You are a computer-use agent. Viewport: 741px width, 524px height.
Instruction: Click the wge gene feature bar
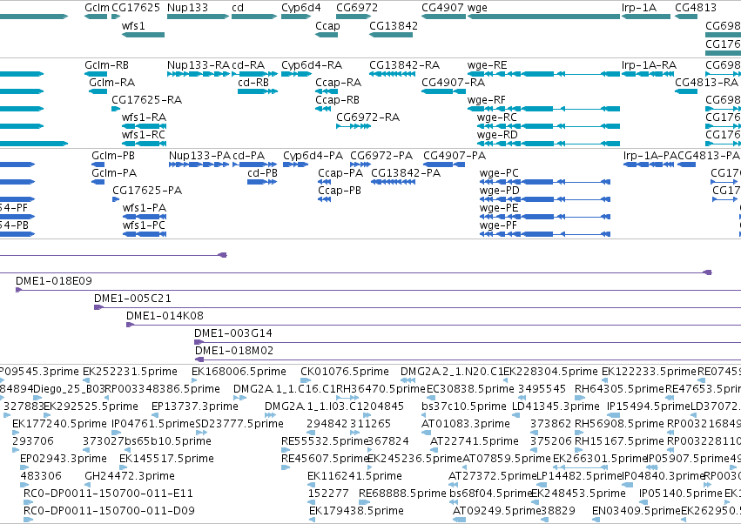(x=543, y=17)
